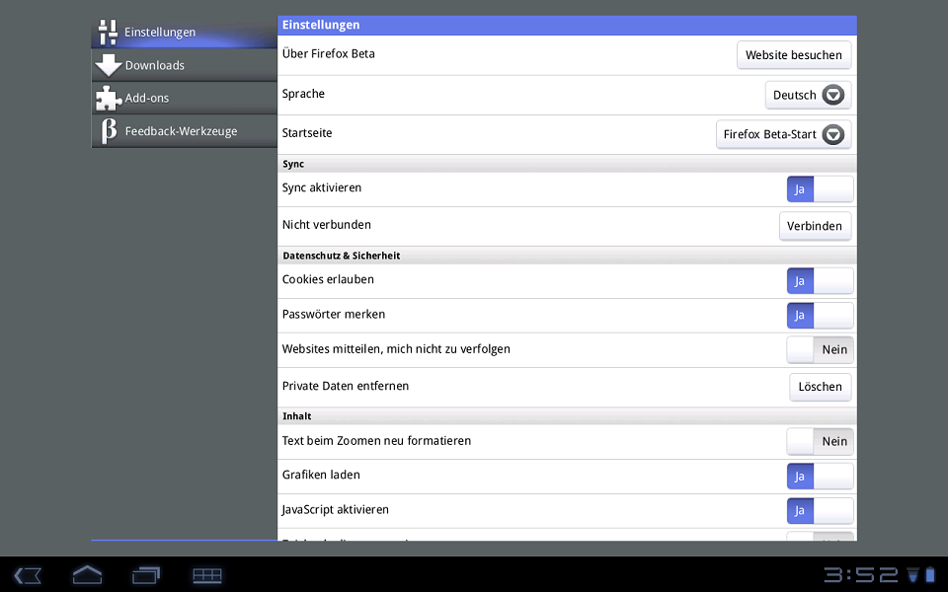Click the Über Firefox Beta label
This screenshot has height=592, width=948.
(328, 53)
